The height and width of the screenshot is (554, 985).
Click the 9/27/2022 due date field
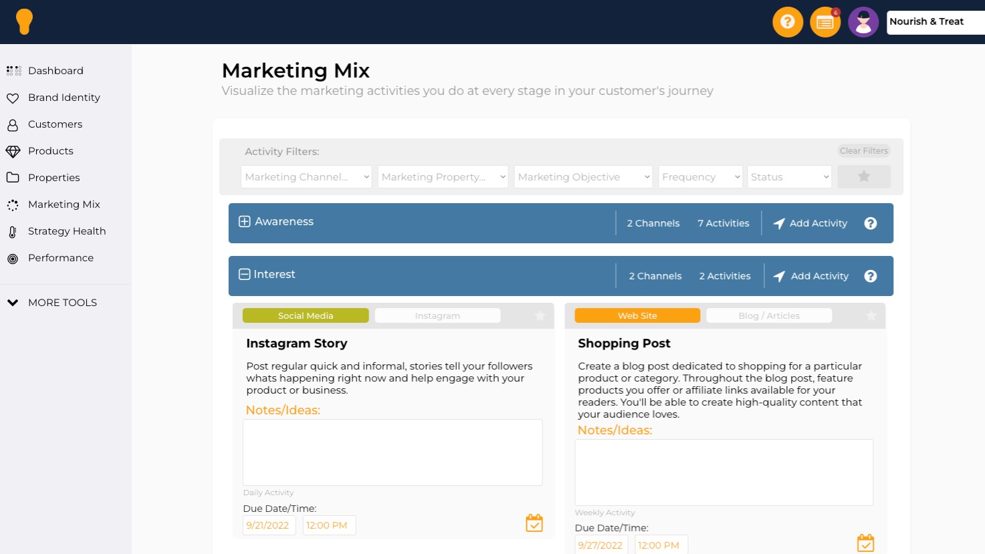601,545
